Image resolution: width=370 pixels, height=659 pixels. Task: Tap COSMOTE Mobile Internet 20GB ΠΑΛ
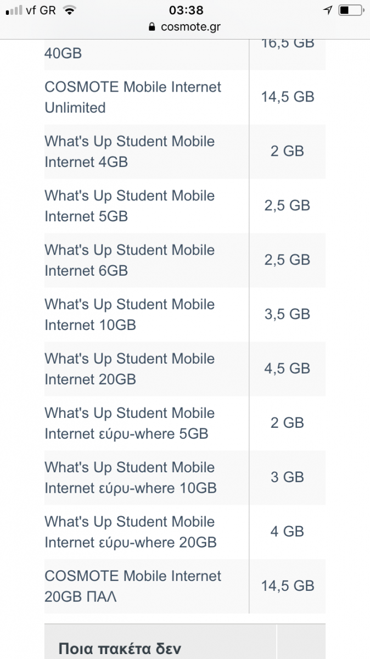[133, 587]
